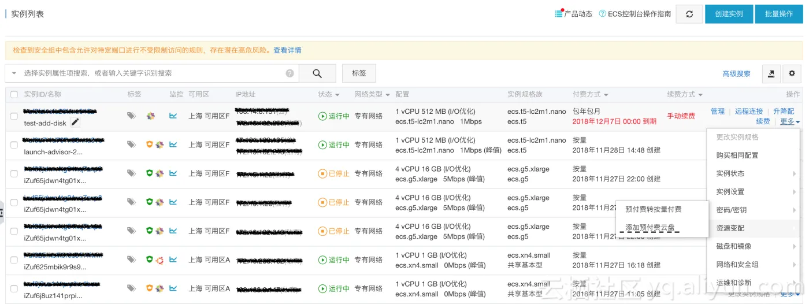Click the search help question mark icon
The height and width of the screenshot is (304, 809).
pos(290,73)
